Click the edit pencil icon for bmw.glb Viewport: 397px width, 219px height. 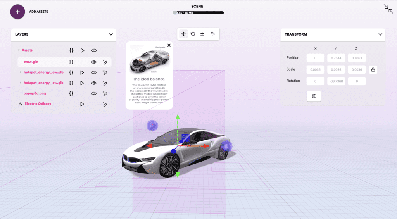click(105, 62)
